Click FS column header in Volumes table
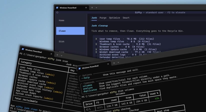206x112 pixels. click(98, 103)
